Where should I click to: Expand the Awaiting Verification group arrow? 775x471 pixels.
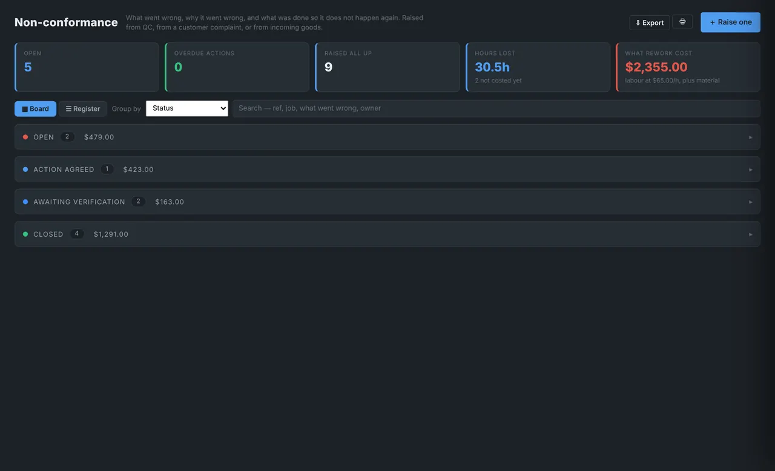click(751, 202)
